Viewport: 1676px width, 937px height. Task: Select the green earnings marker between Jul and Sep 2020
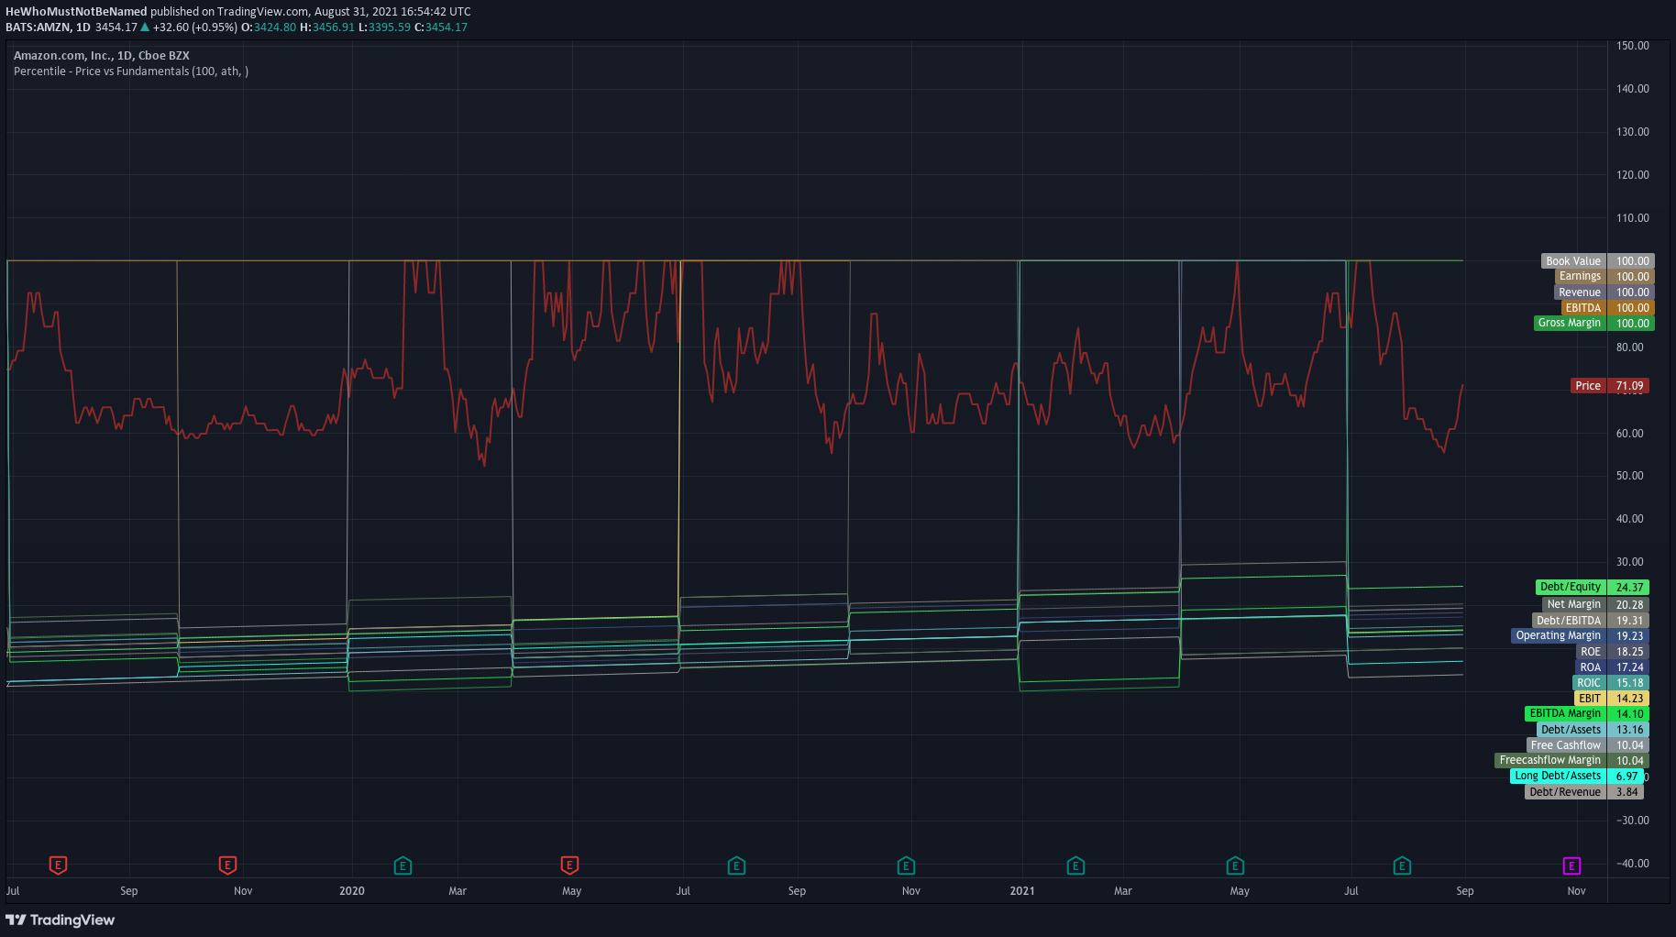click(736, 865)
